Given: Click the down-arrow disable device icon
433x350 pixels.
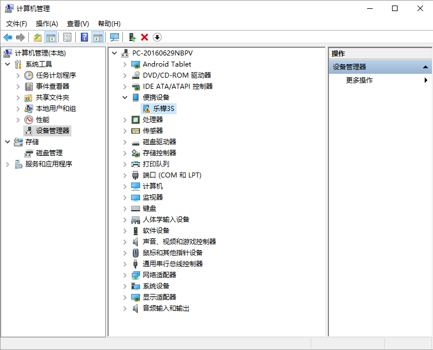Looking at the screenshot, I should tap(157, 37).
